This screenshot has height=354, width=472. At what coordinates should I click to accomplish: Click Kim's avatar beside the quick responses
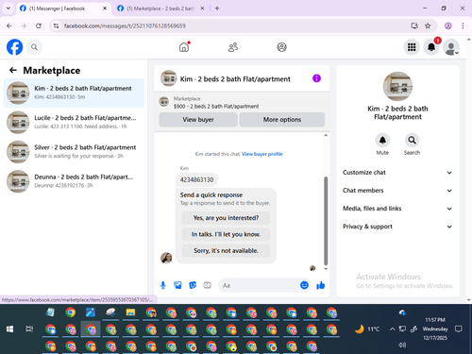pyautogui.click(x=166, y=258)
